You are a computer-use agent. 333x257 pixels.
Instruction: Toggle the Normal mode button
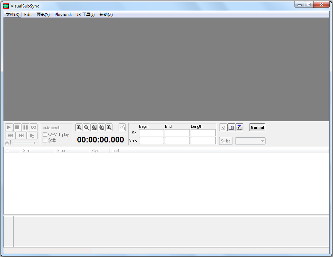[x=257, y=127]
